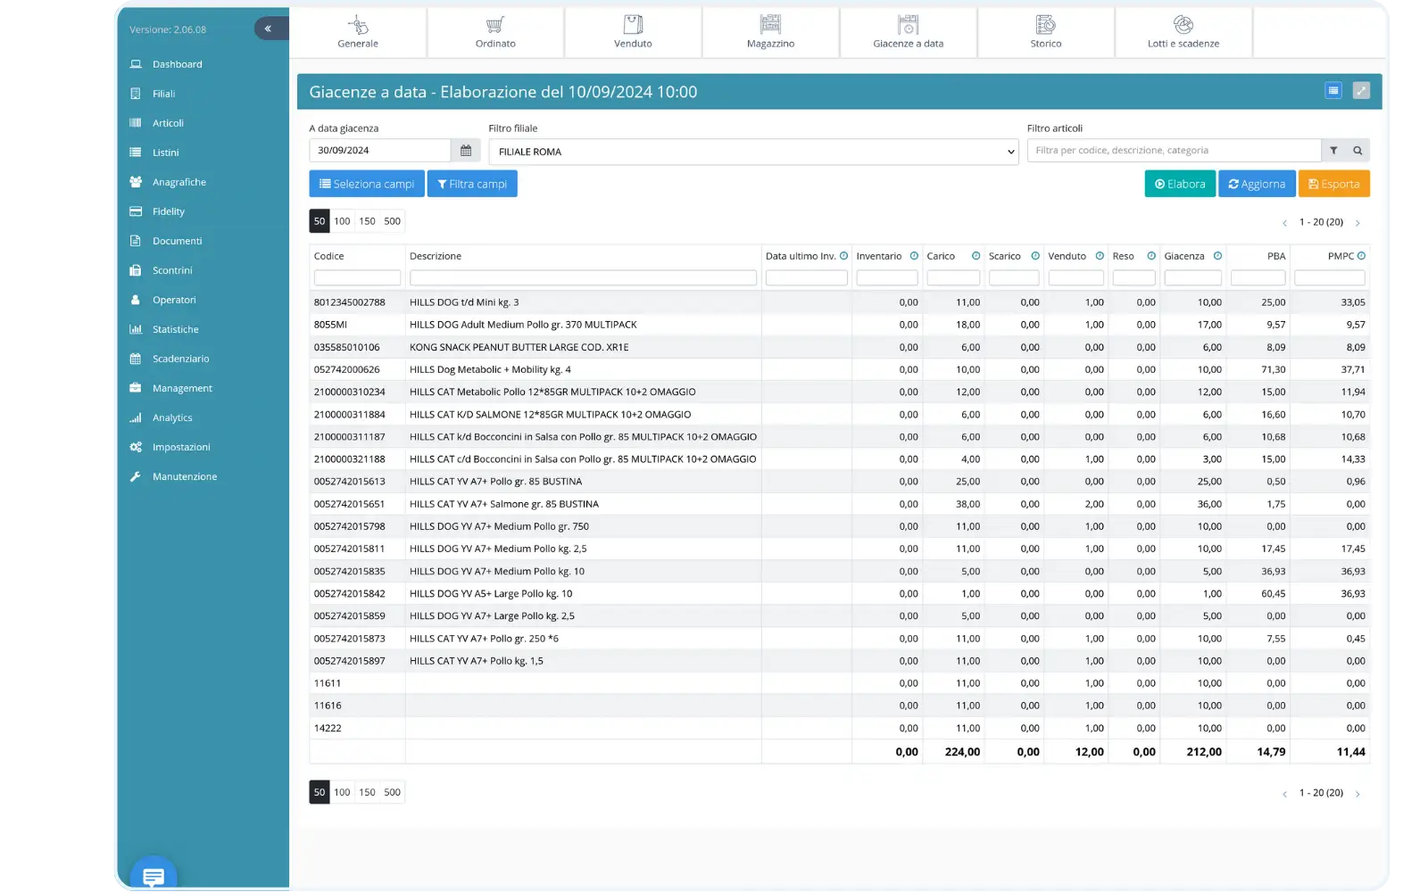Click the Impostazioni gears icon
Viewport: 1428px width, 892px height.
click(136, 447)
